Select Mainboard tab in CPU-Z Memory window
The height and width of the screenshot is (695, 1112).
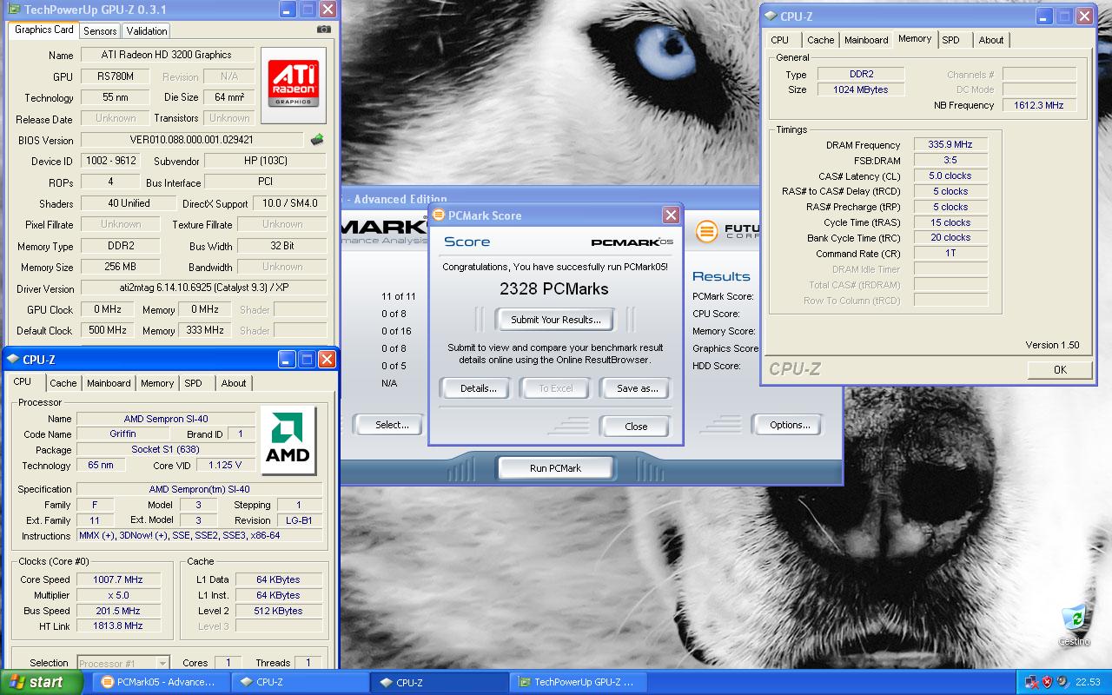[866, 40]
